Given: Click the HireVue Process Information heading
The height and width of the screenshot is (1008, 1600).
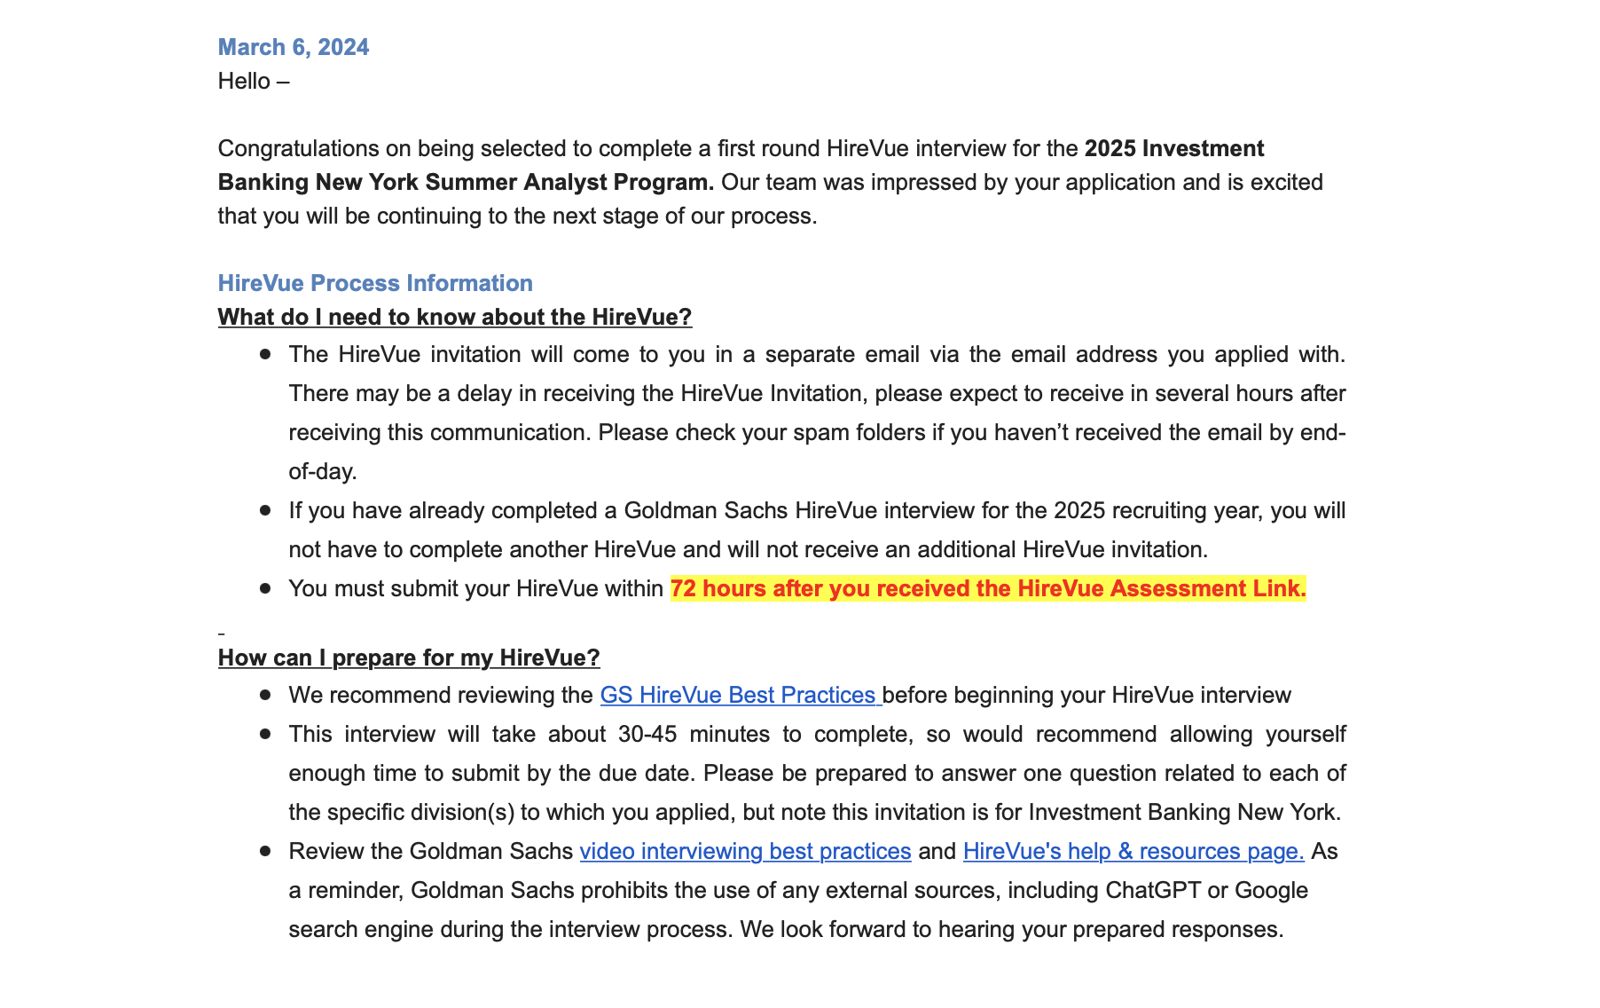Looking at the screenshot, I should (x=375, y=283).
